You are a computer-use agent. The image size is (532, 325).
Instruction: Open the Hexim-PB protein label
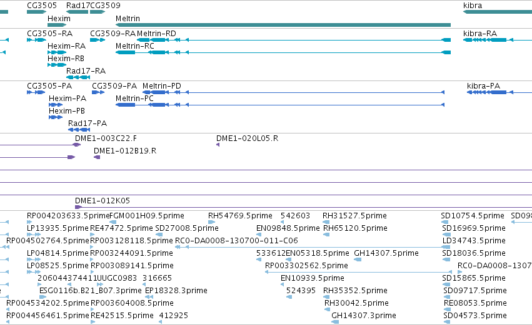(x=67, y=111)
